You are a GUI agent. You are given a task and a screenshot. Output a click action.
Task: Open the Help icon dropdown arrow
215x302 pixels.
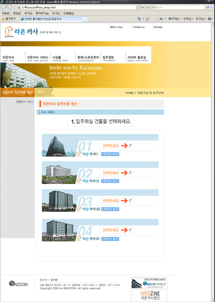point(212,19)
